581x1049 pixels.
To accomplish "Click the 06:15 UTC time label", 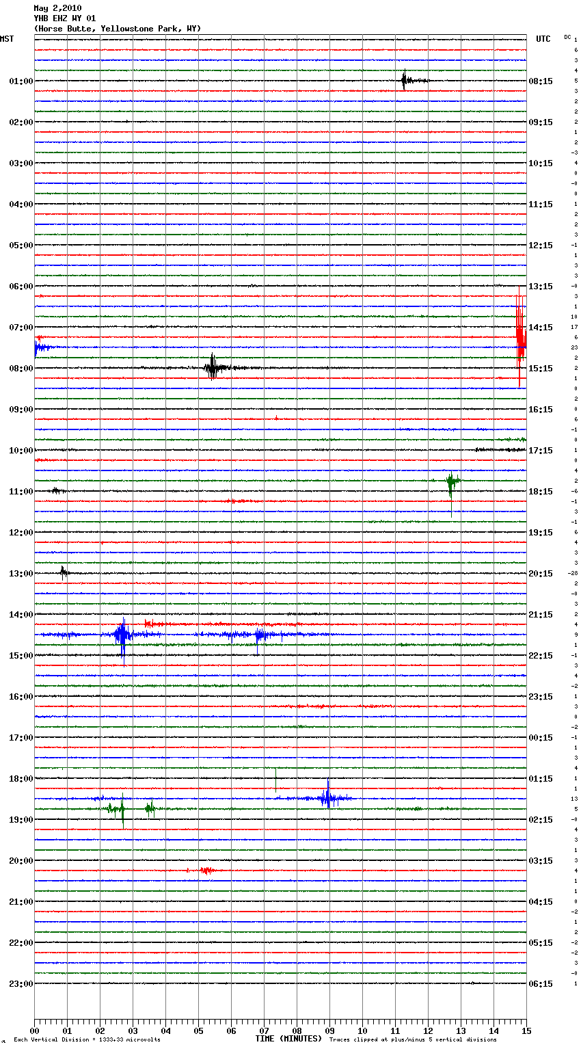I will (x=541, y=984).
